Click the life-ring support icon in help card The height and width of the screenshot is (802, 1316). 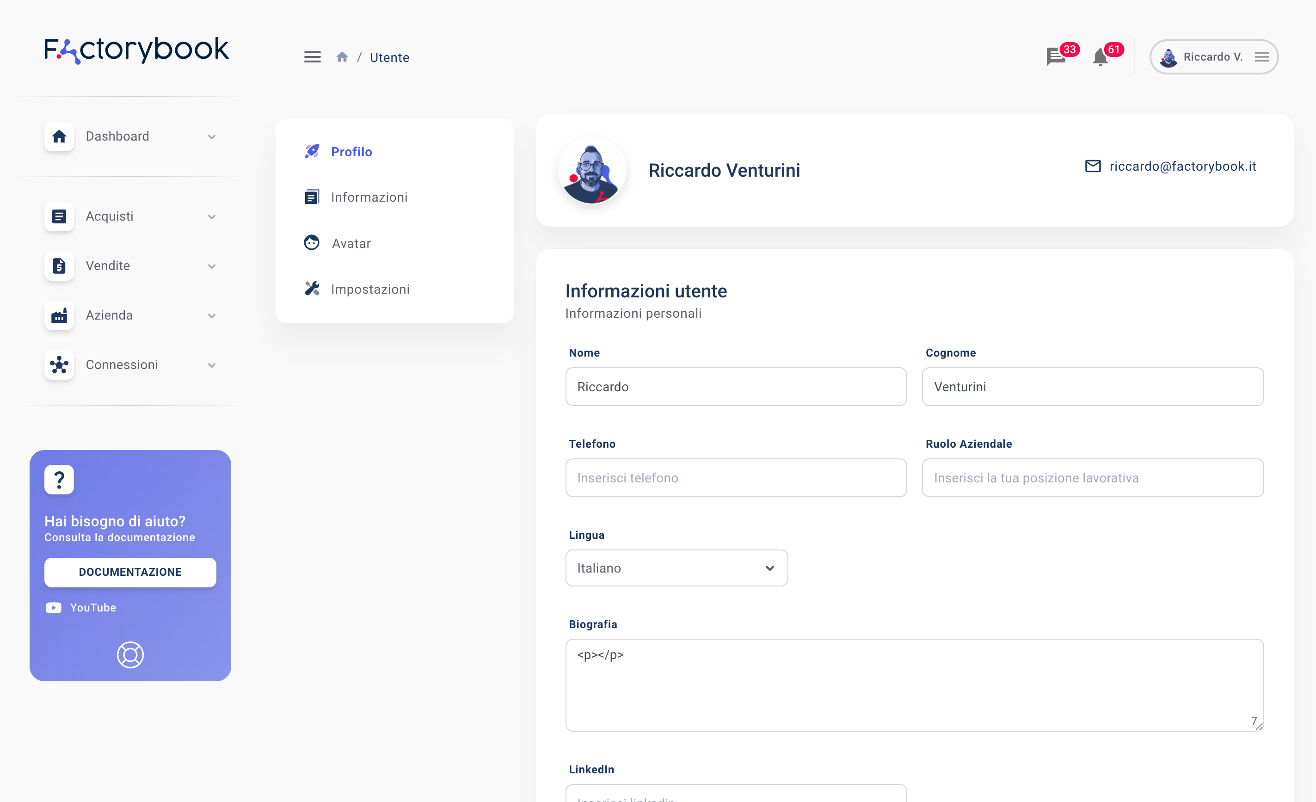(130, 654)
